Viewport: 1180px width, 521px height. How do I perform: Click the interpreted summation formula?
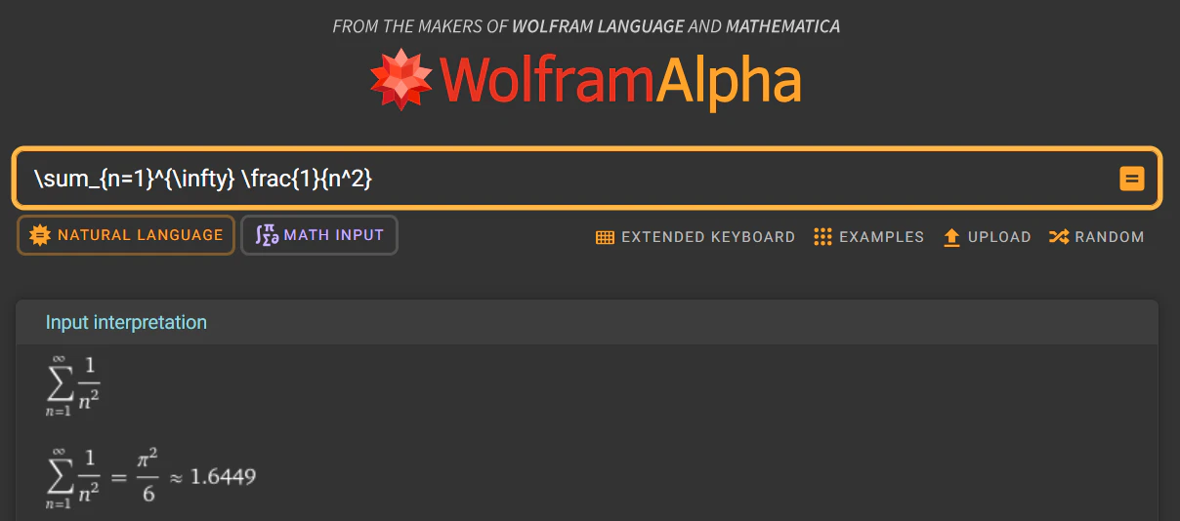pyautogui.click(x=72, y=386)
